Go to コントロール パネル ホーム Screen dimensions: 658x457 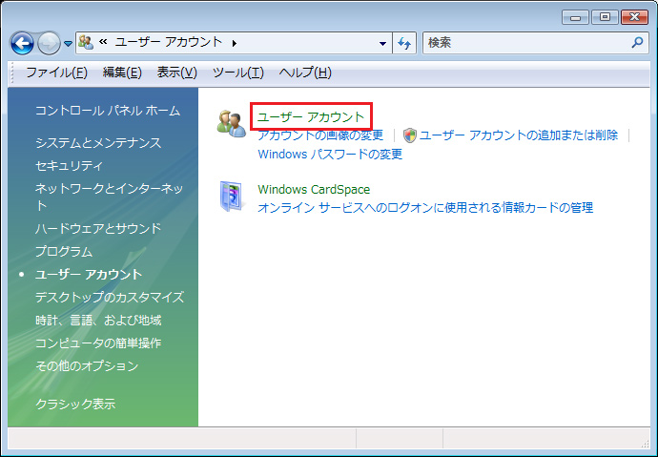click(x=108, y=111)
